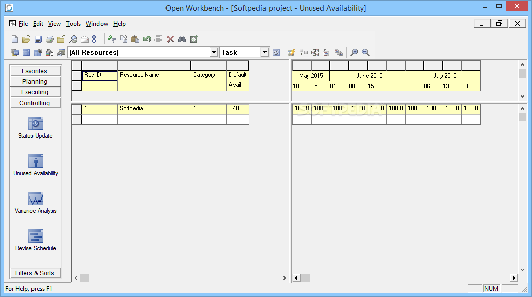Viewport: 532px width, 297px height.
Task: Paste from the clipboard
Action: [135, 39]
